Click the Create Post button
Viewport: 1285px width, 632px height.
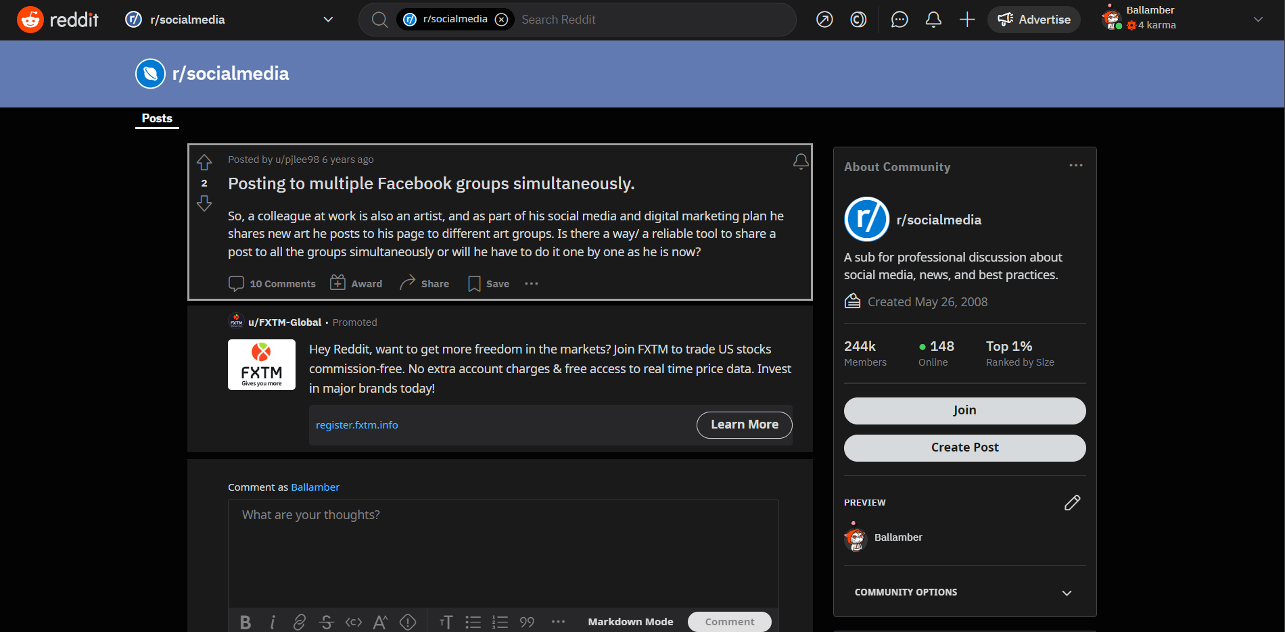pyautogui.click(x=965, y=448)
